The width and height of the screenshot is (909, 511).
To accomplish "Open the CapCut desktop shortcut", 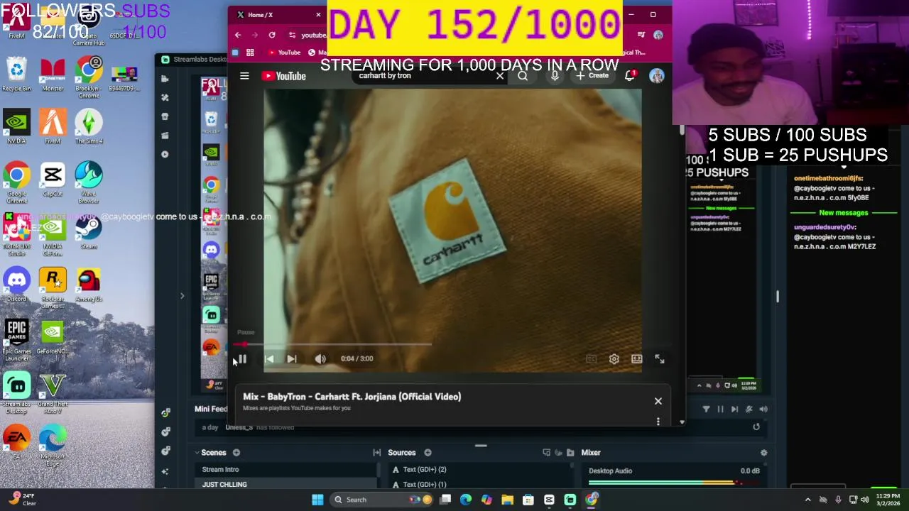I will [53, 180].
